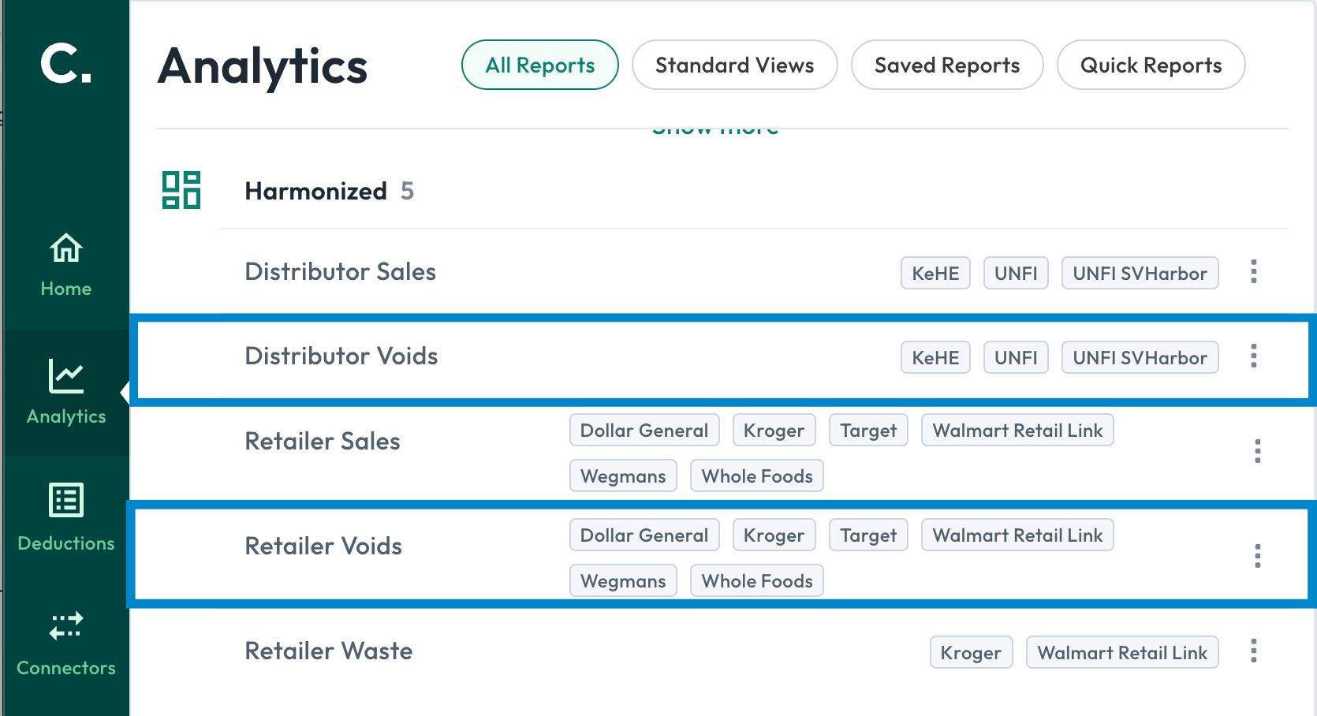Open the Retailer Waste three-dot menu
Image resolution: width=1317 pixels, height=716 pixels.
pyautogui.click(x=1254, y=651)
